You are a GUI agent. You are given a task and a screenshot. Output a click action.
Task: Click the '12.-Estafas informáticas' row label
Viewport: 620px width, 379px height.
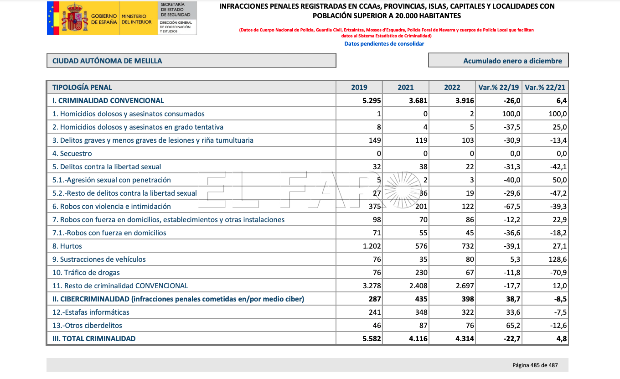point(91,312)
